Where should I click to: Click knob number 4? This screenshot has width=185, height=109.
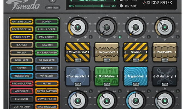[x=165, y=27]
